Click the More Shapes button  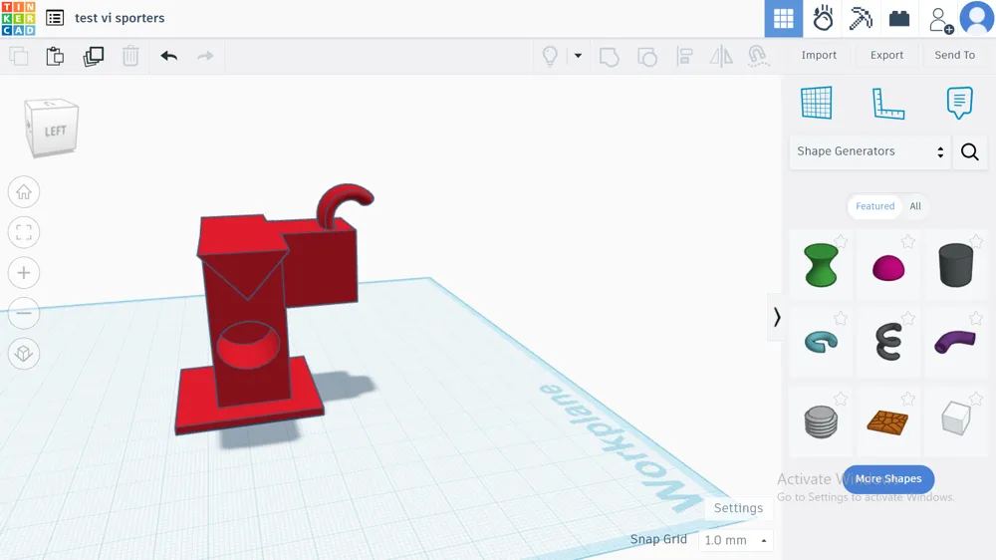[888, 479]
